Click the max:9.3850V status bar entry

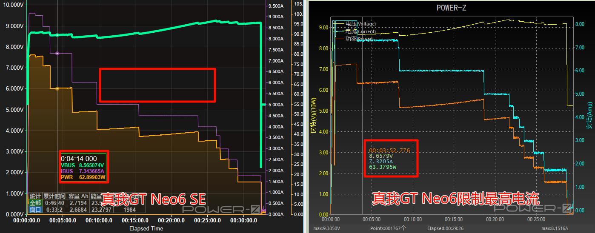(326, 229)
